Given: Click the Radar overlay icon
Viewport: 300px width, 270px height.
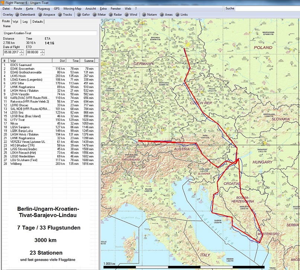Looking at the screenshot, I should pos(111,15).
